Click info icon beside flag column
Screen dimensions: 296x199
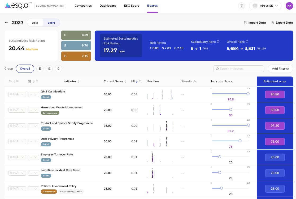[x=17, y=81]
